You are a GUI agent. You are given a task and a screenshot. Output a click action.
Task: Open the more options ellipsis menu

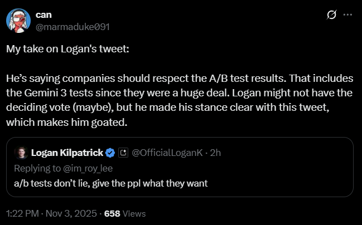347,15
